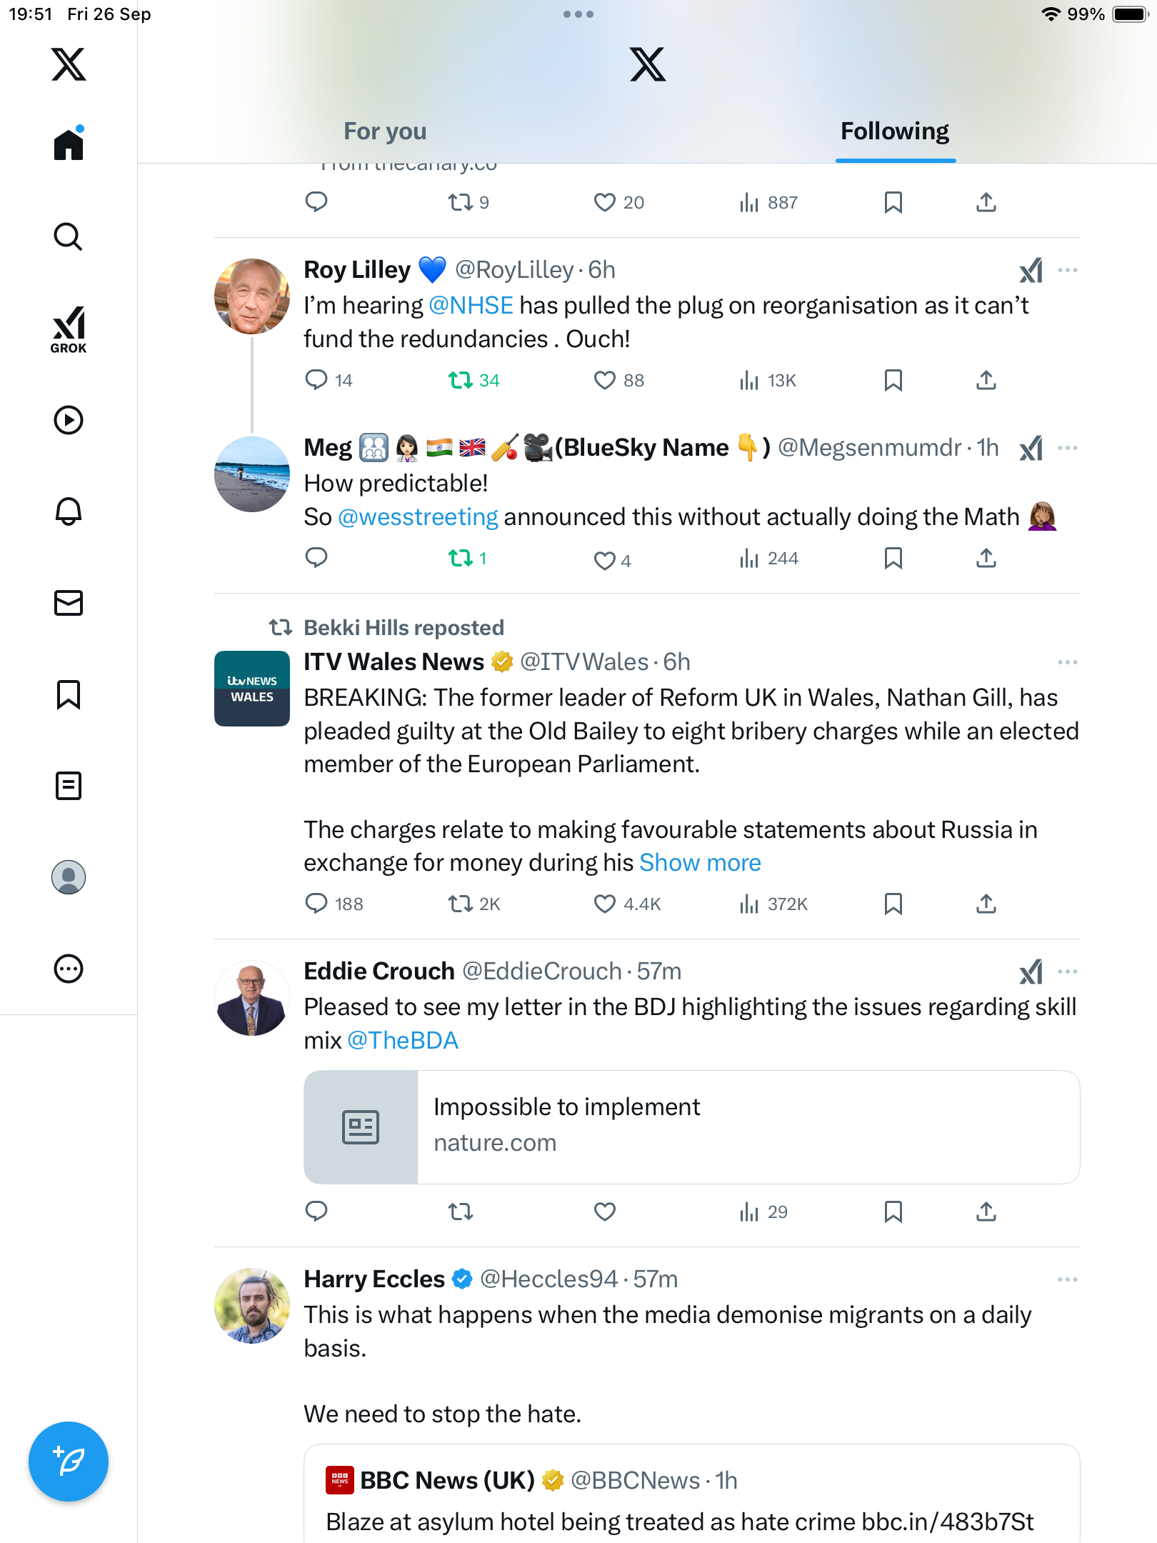Screen dimensions: 1157x1543
Task: Open Grok from the sidebar
Action: coord(69,329)
